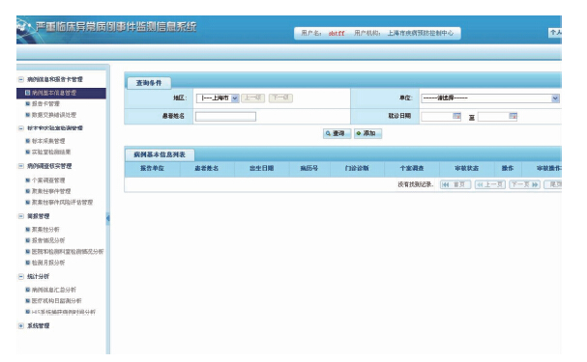Collapse the 病例信息和报告卡管理 group
587x362 pixels.
pos(21,79)
